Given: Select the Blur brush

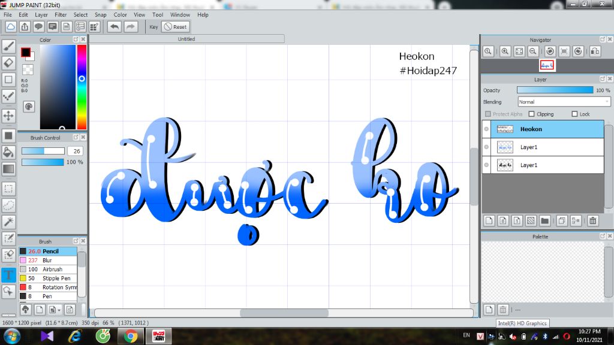Looking at the screenshot, I should (x=48, y=260).
